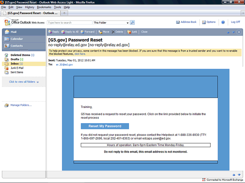
Task: Open the View menu
Action: pos(19,7)
